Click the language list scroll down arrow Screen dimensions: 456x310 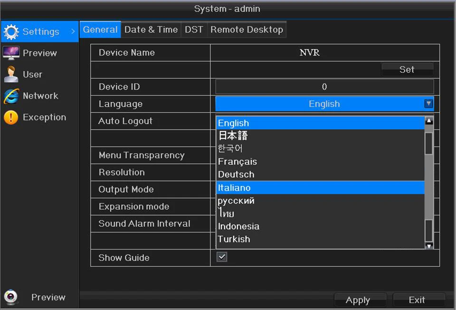(429, 245)
